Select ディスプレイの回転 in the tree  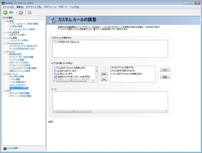click(x=17, y=60)
